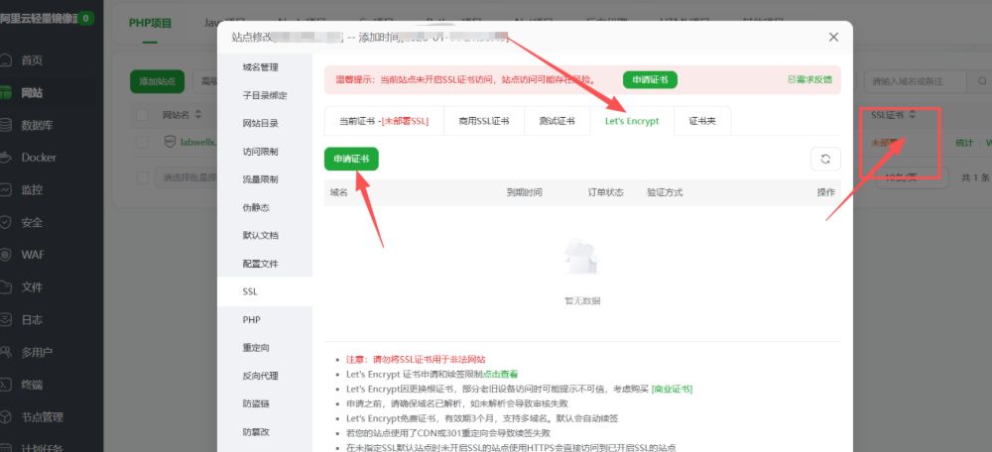Tick the batch operation checkbox below site list
The width and height of the screenshot is (992, 452).
[143, 177]
